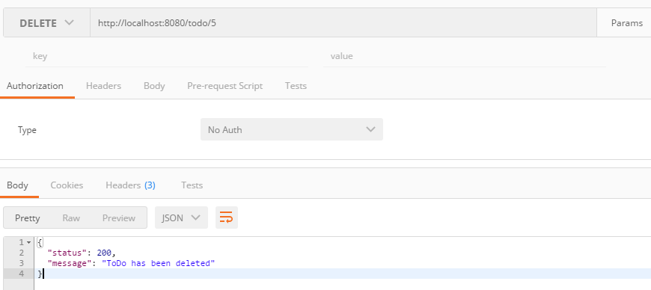651x290 pixels.
Task: Focus the key parameter field
Action: pyautogui.click(x=167, y=56)
